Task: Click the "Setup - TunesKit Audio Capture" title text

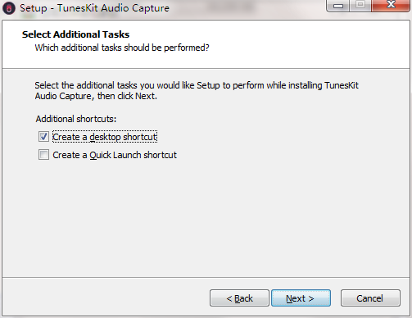Action: pyautogui.click(x=94, y=8)
